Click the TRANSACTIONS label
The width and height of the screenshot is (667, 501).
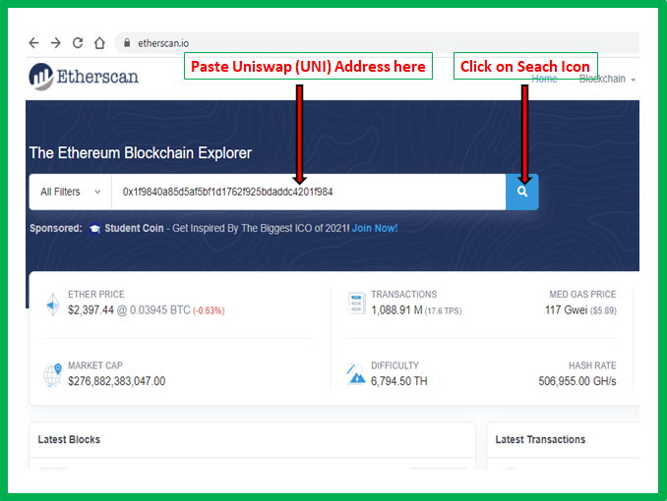pos(403,295)
